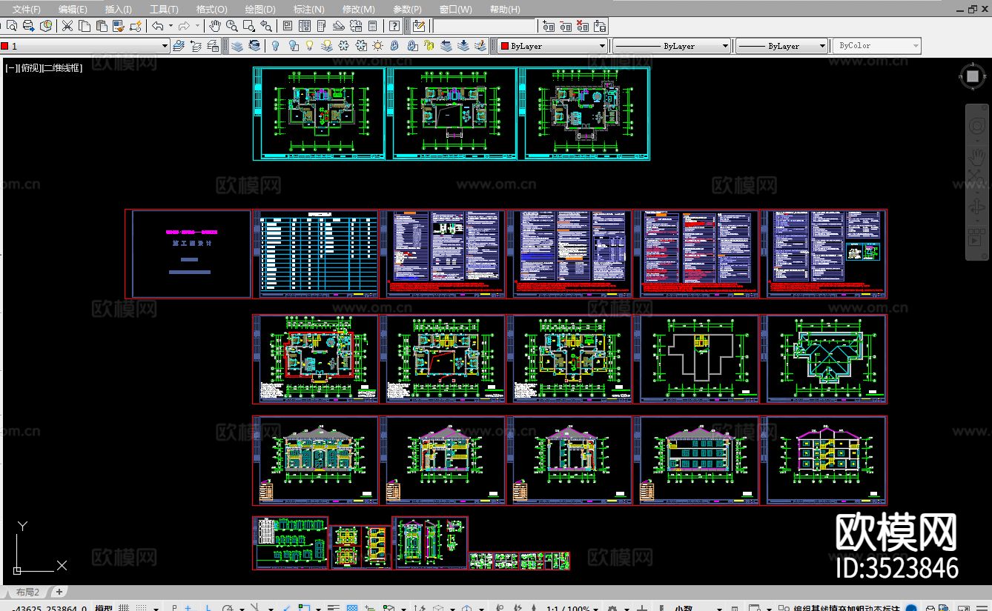The image size is (992, 611).
Task: Open the 绘图(D) menu
Action: click(x=260, y=9)
